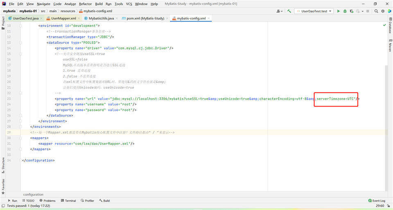
Task: Open the user account icon in toolbar
Action: (x=279, y=11)
